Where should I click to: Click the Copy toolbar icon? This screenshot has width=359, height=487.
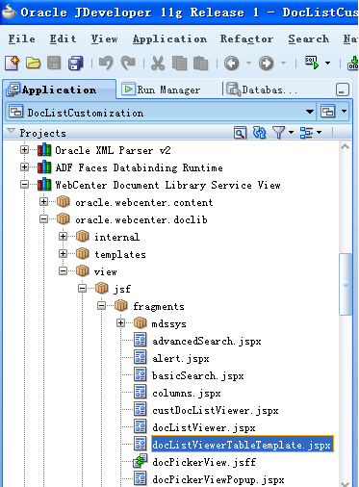[x=179, y=63]
